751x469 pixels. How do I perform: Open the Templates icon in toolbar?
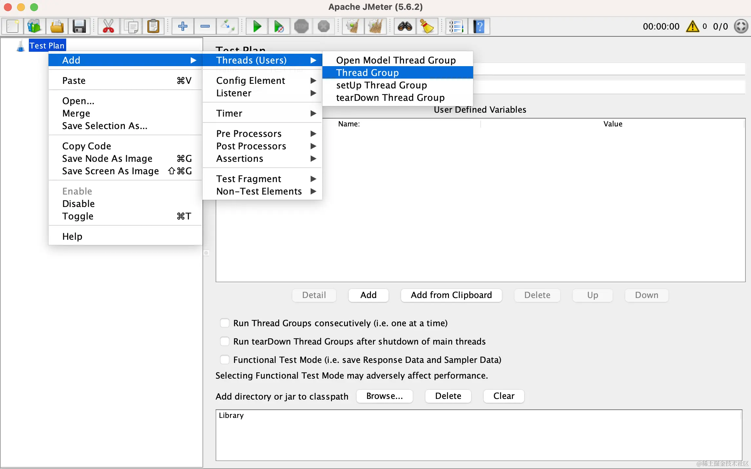click(x=34, y=26)
